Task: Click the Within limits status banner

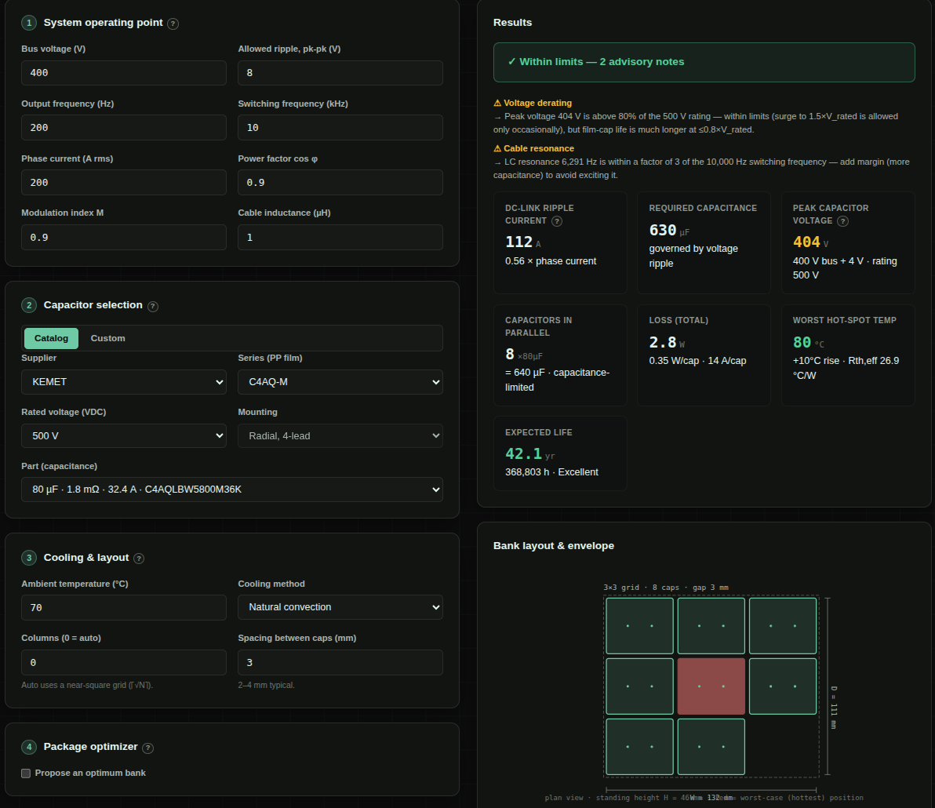Action: (704, 62)
